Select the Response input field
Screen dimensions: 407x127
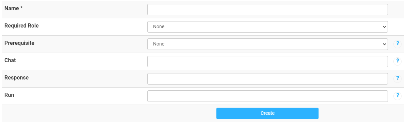(x=267, y=79)
